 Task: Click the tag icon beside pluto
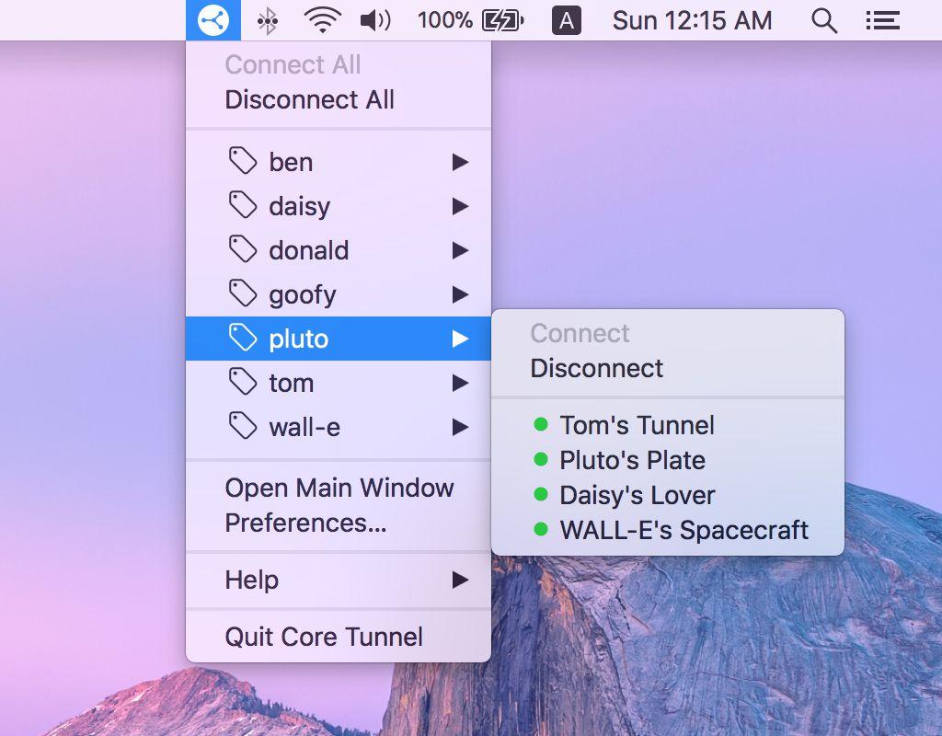point(243,338)
